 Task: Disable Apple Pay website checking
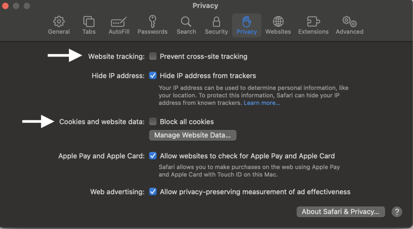coord(153,156)
